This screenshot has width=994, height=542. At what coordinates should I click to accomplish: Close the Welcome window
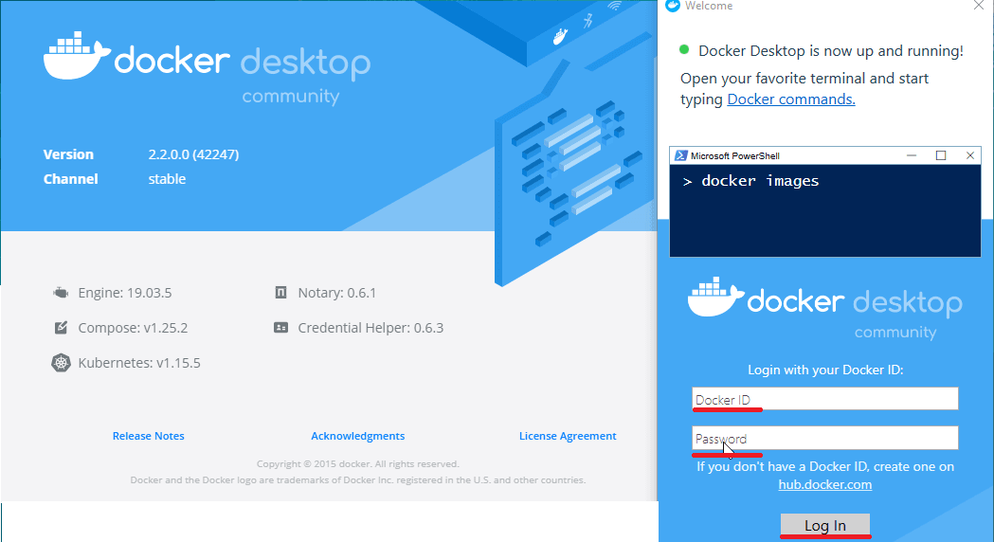click(x=979, y=5)
